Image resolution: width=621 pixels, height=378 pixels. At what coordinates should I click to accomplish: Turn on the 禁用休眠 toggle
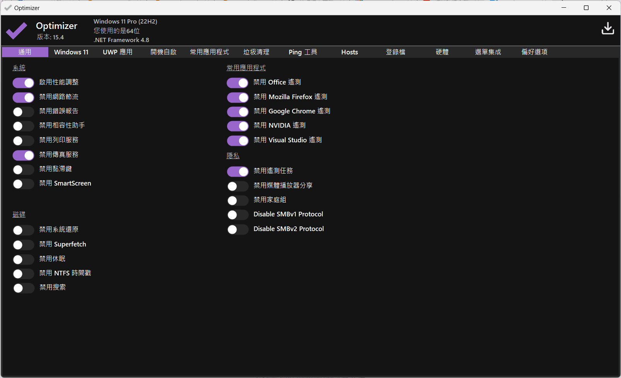23,259
